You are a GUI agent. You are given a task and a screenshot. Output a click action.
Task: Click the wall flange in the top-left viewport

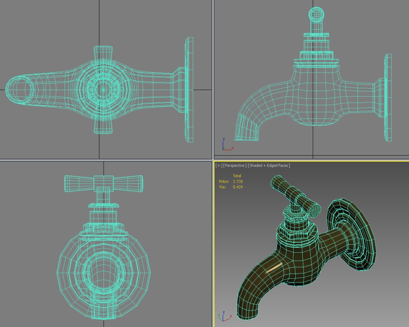pyautogui.click(x=189, y=90)
